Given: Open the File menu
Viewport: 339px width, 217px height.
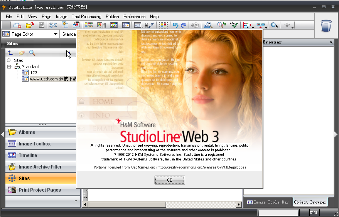Looking at the screenshot, I should (x=9, y=17).
